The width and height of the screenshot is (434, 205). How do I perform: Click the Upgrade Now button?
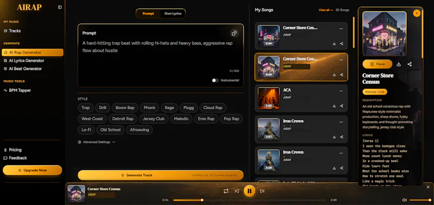[x=33, y=170]
